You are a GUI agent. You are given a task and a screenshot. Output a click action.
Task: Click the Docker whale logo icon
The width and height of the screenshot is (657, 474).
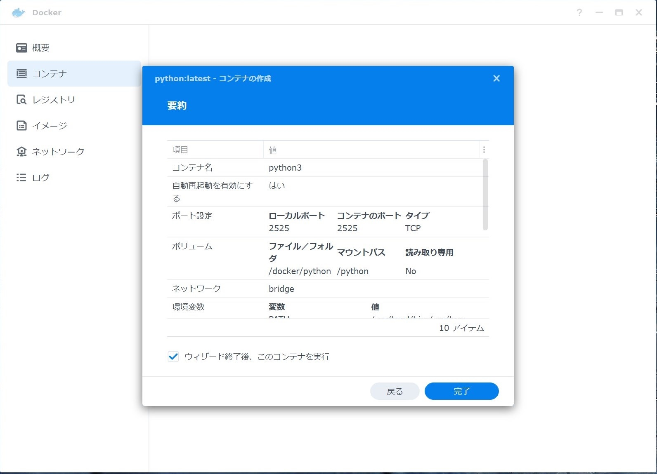[x=19, y=13]
